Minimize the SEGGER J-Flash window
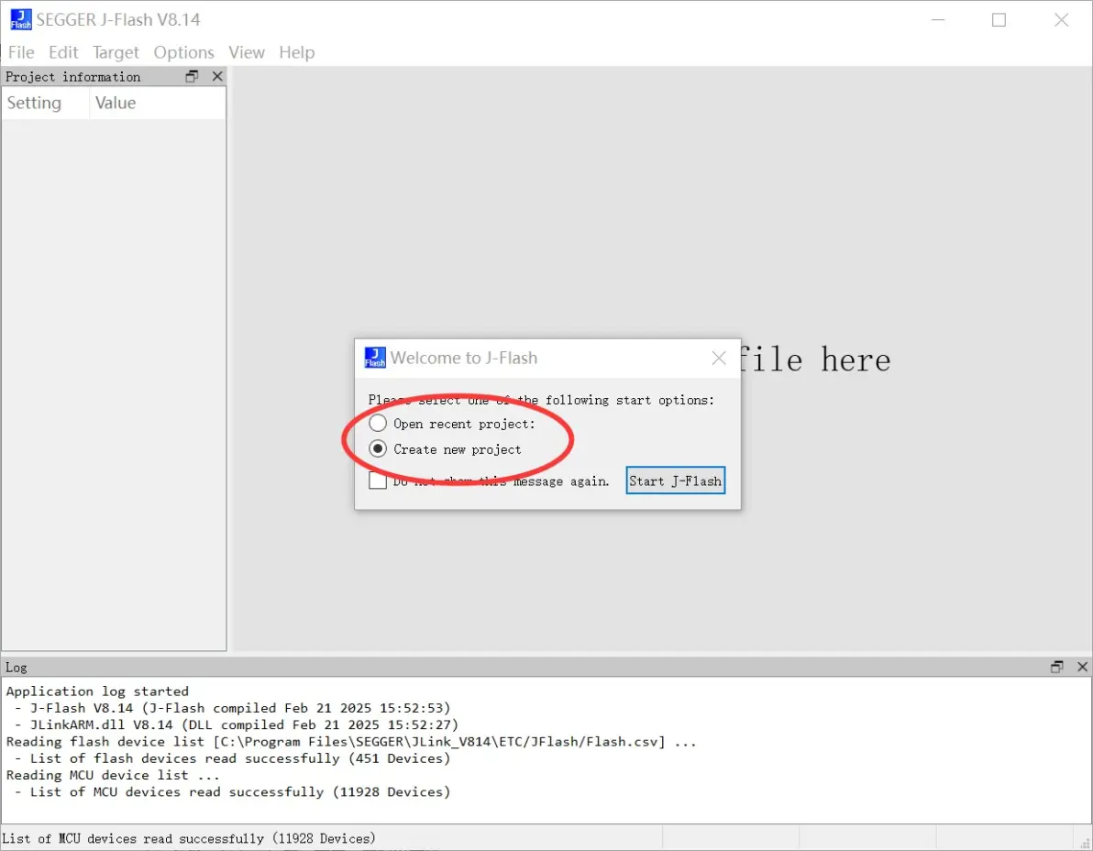This screenshot has height=851, width=1093. coord(938,19)
